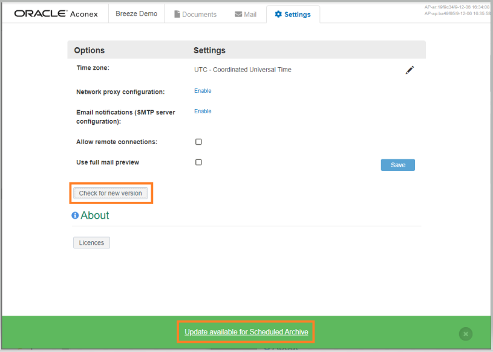The image size is (493, 352).
Task: Toggle the Allow remote connections checkbox
Action: click(x=198, y=142)
